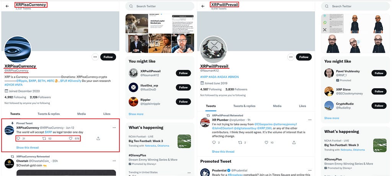The width and height of the screenshot is (392, 176).
Task: Reply to the pinned XRPisaCurrency tweet
Action: click(x=18, y=138)
